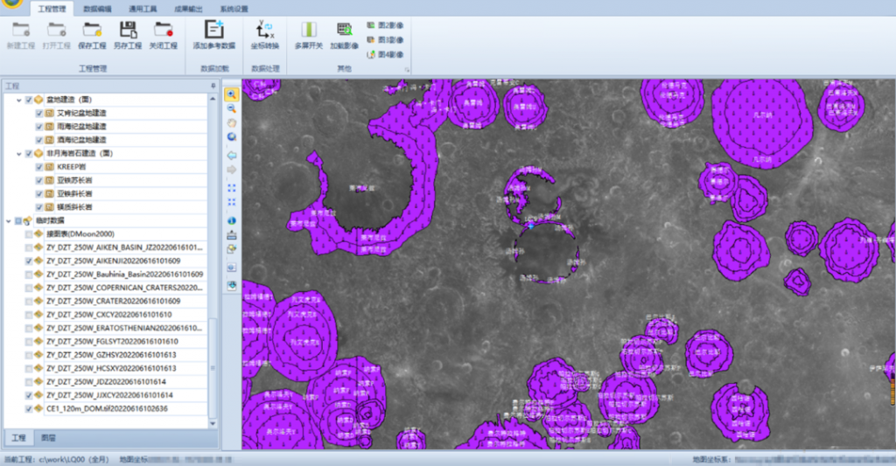Image resolution: width=896 pixels, height=466 pixels.
Task: Click the second-to-last map toolbar icon
Action: point(231,268)
